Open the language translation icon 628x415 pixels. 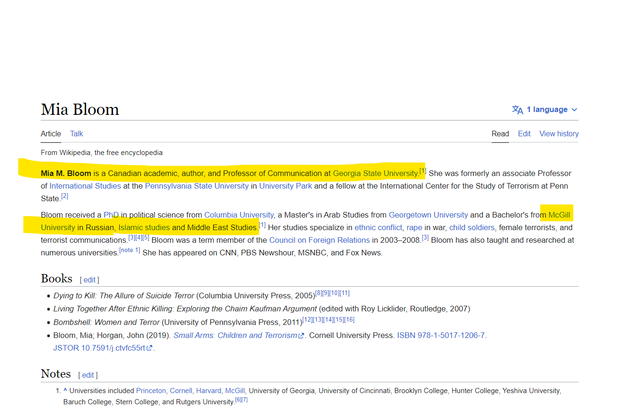pos(517,110)
